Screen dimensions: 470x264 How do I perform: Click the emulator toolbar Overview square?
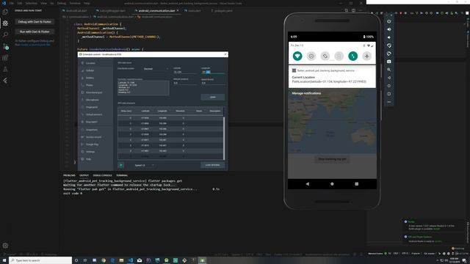[388, 94]
